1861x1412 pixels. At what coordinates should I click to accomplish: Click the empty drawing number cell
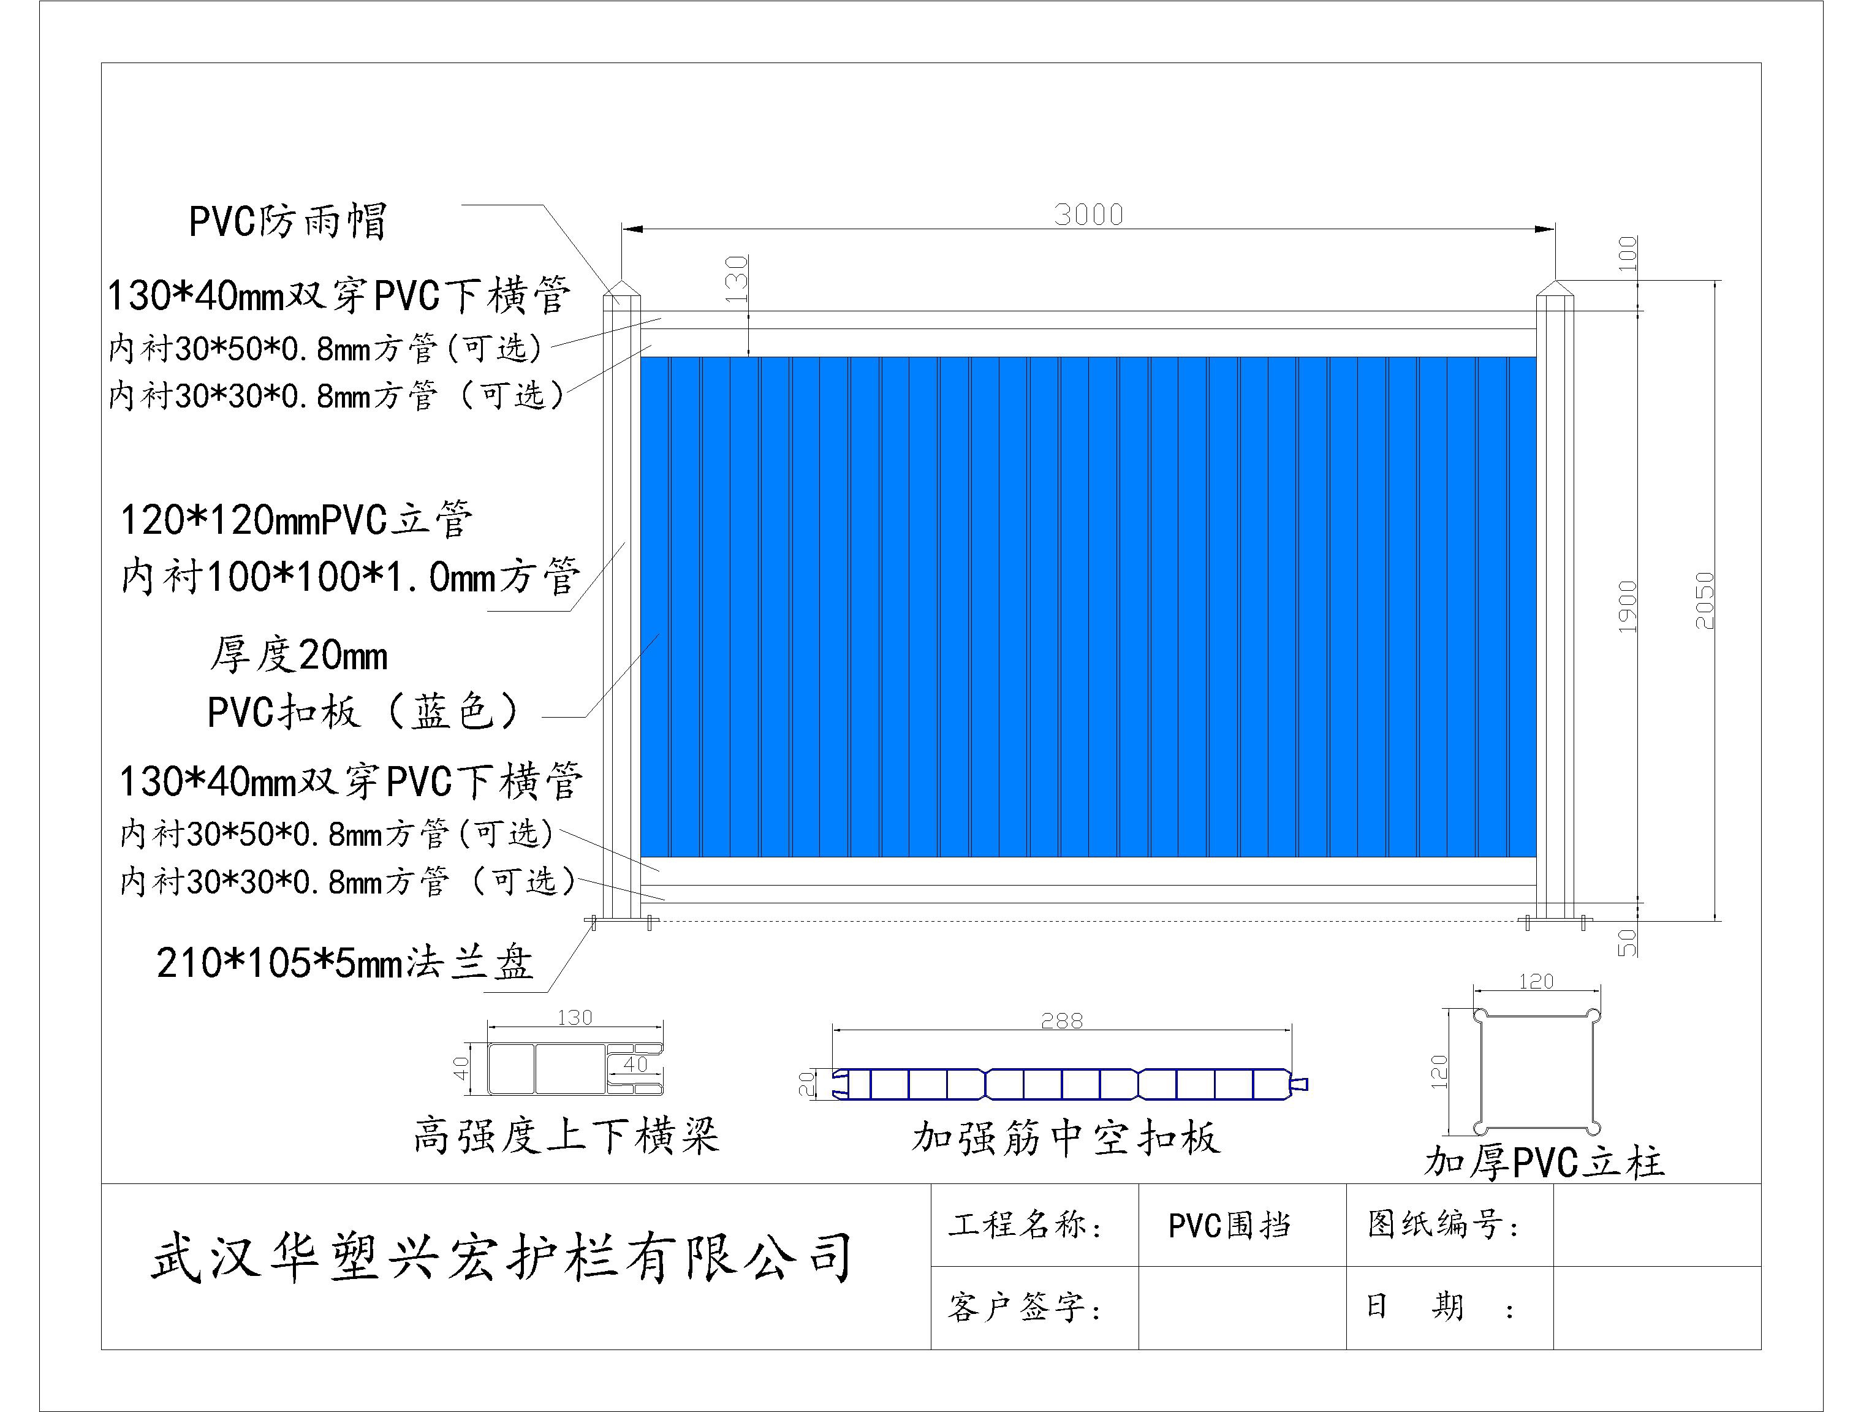click(x=1656, y=1224)
